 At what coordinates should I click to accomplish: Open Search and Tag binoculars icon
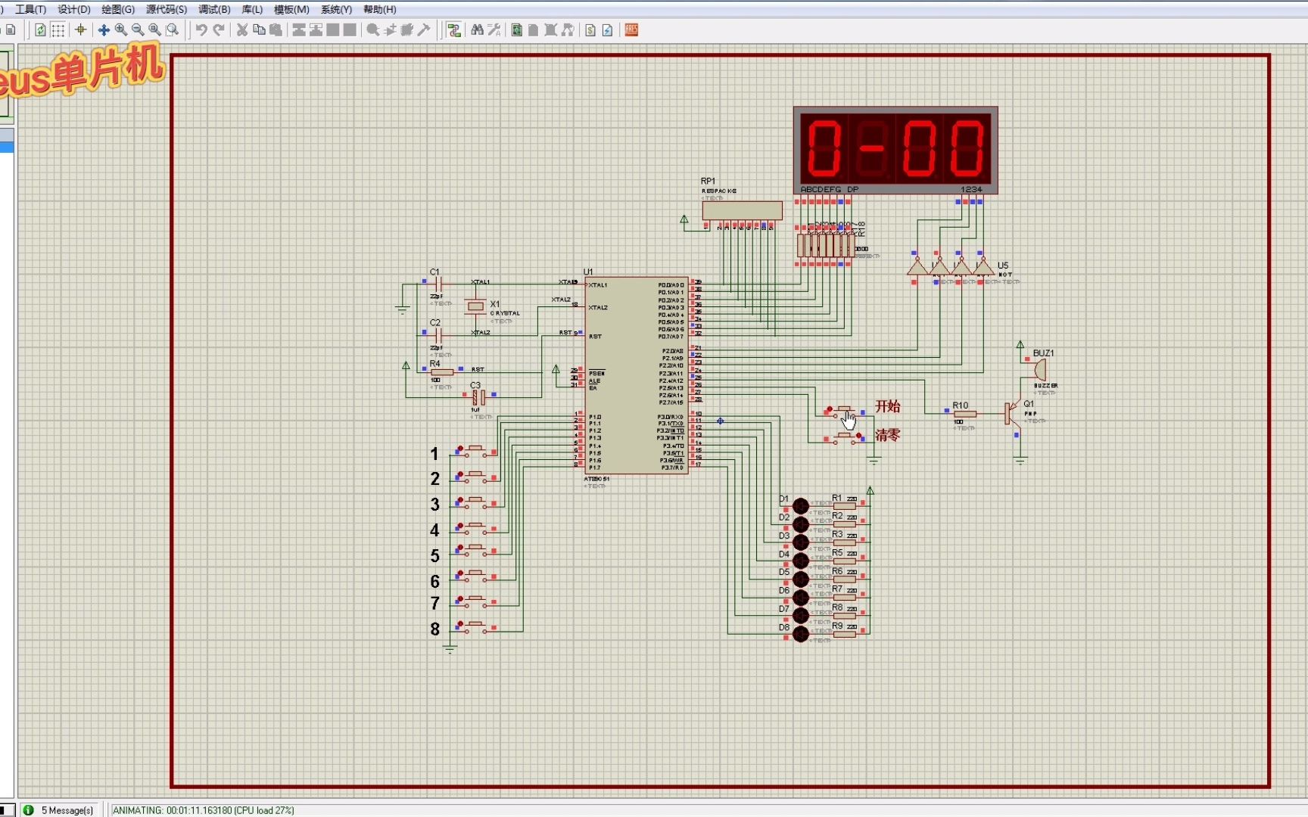pyautogui.click(x=477, y=30)
